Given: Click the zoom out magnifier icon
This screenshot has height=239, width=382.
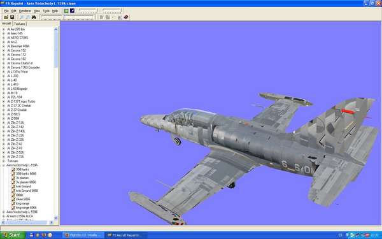Looking at the screenshot, I should tap(27, 17).
